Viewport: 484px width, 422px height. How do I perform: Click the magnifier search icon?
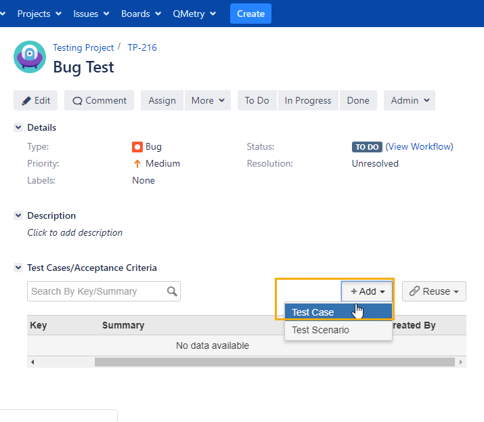pyautogui.click(x=172, y=291)
